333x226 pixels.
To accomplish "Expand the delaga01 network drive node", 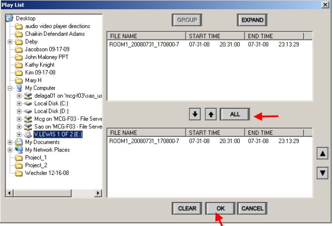I will 19,96.
